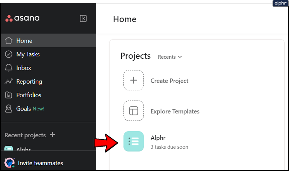Click the Asana logo

tap(23, 19)
